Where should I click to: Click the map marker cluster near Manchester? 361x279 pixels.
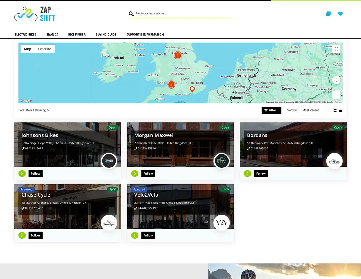178,55
